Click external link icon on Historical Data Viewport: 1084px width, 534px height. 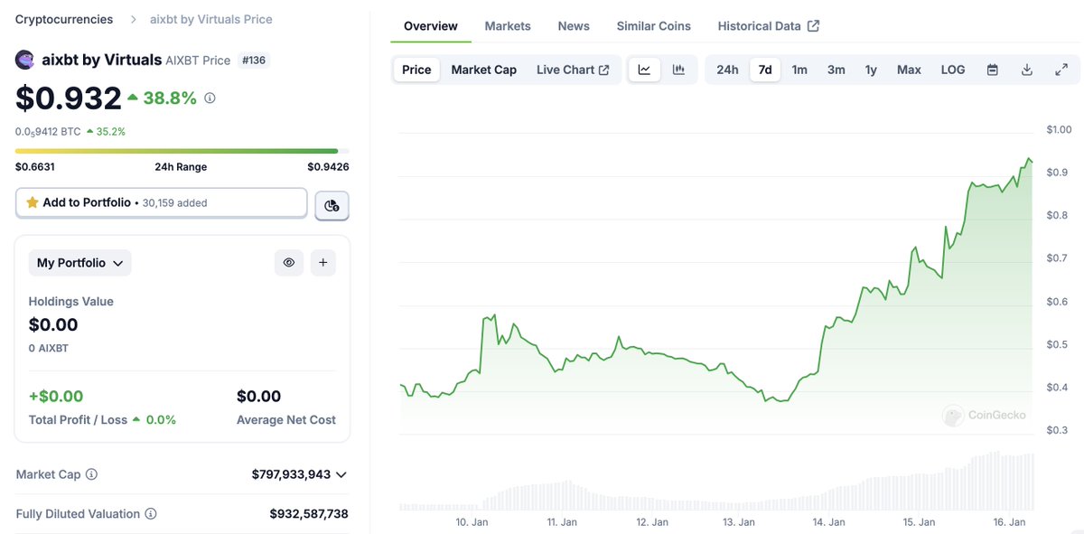[813, 26]
